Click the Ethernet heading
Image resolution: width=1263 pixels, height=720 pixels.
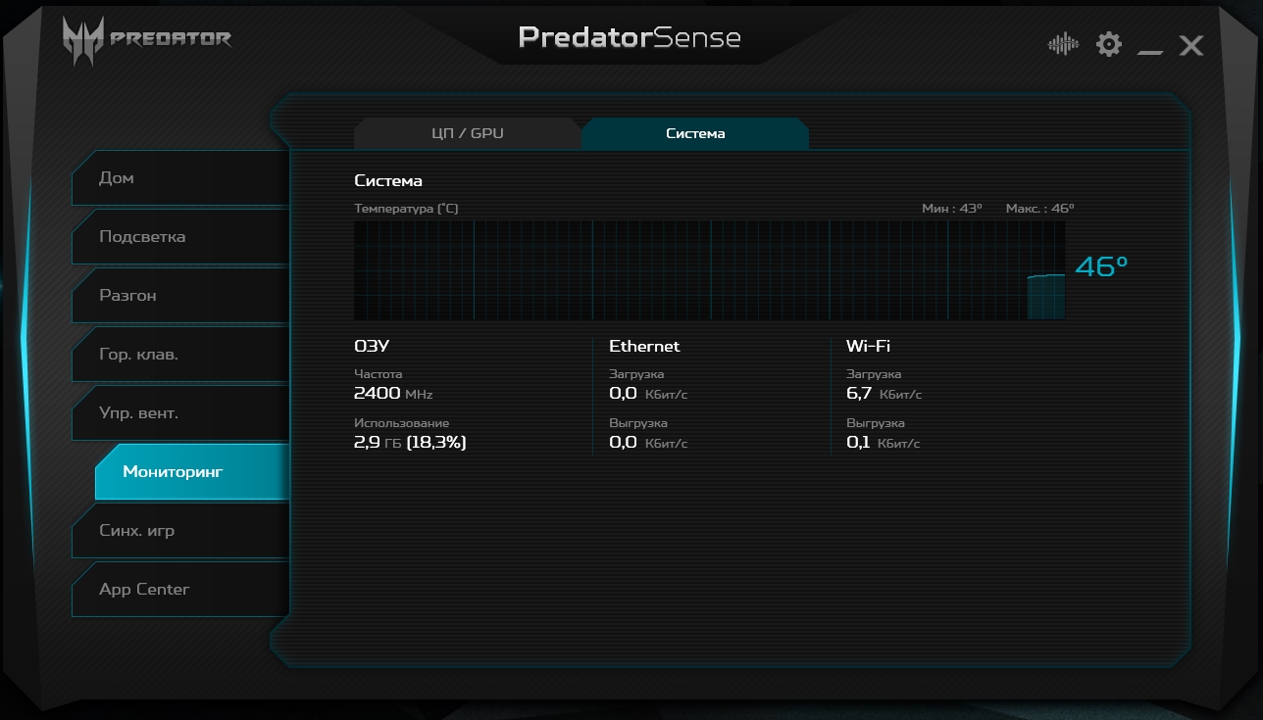644,347
